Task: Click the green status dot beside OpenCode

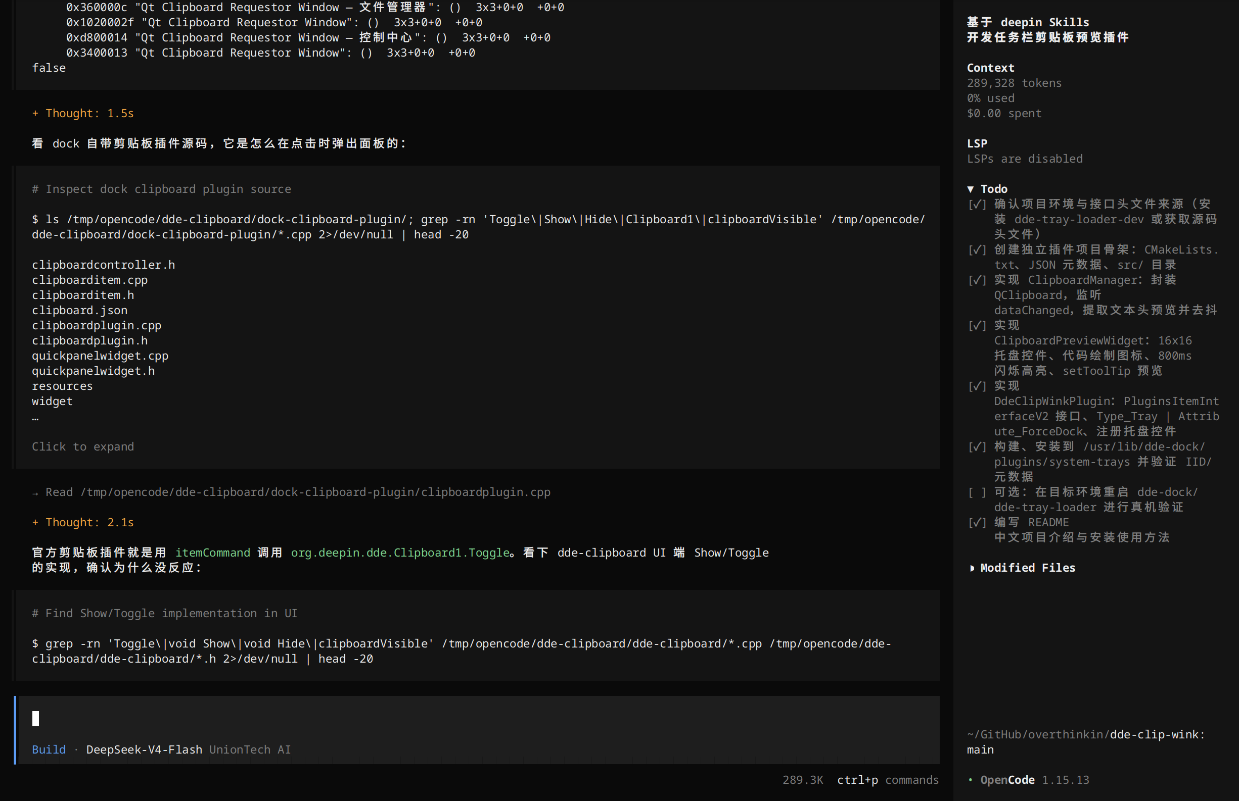Action: tap(971, 779)
